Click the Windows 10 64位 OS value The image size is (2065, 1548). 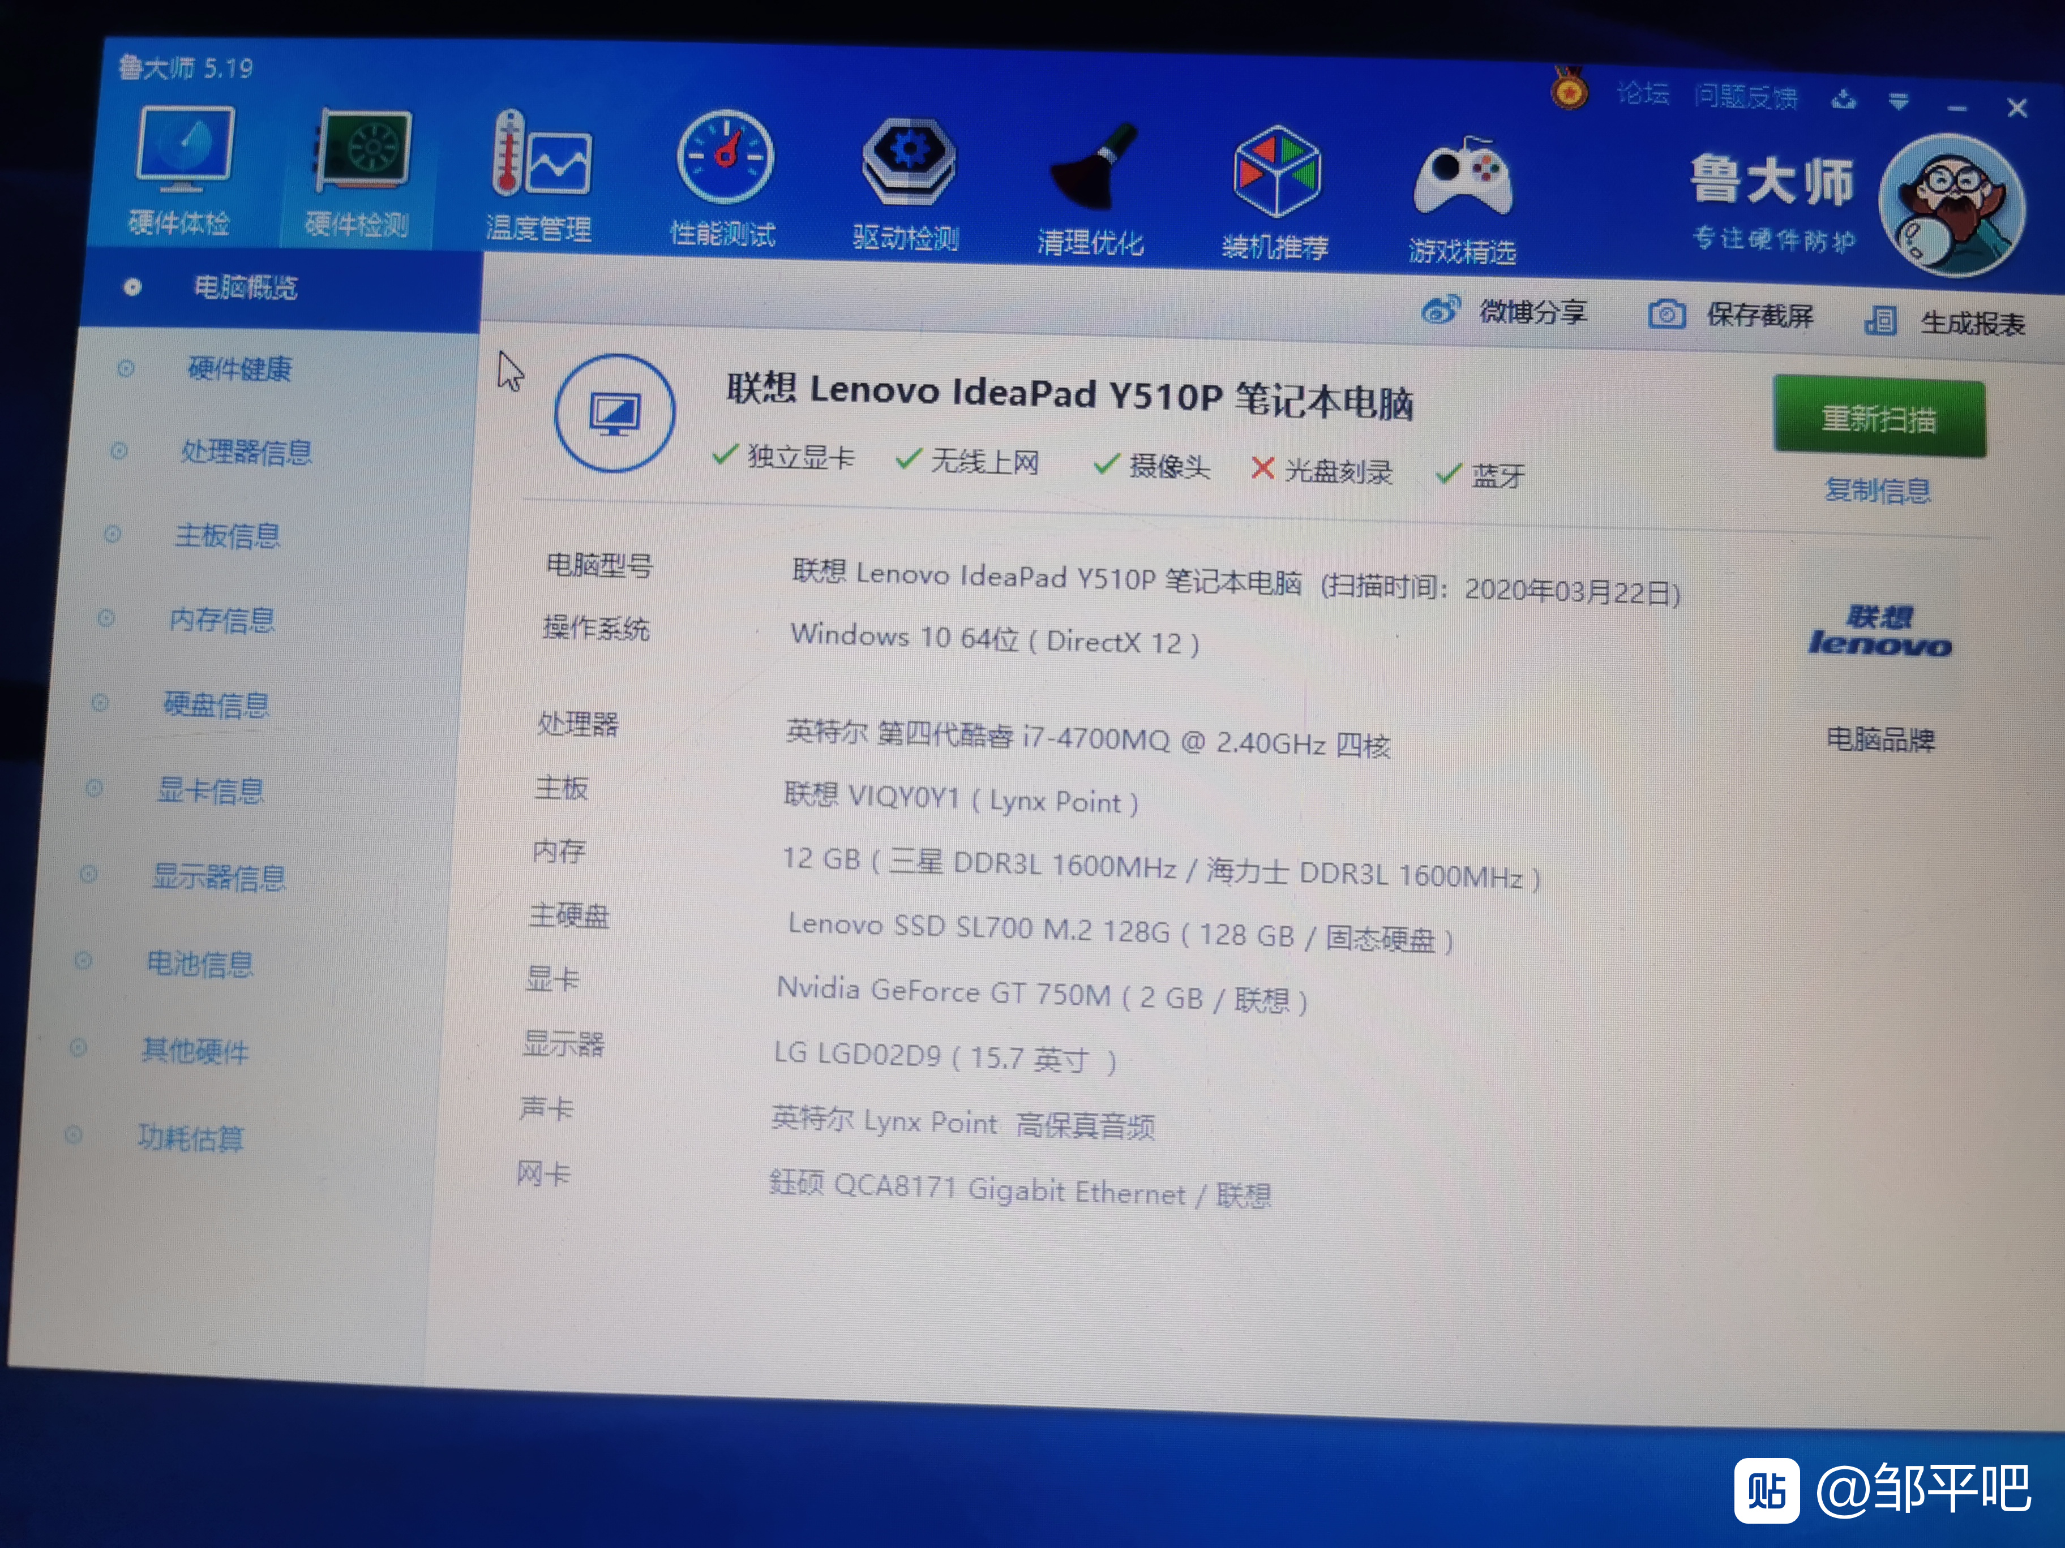995,639
